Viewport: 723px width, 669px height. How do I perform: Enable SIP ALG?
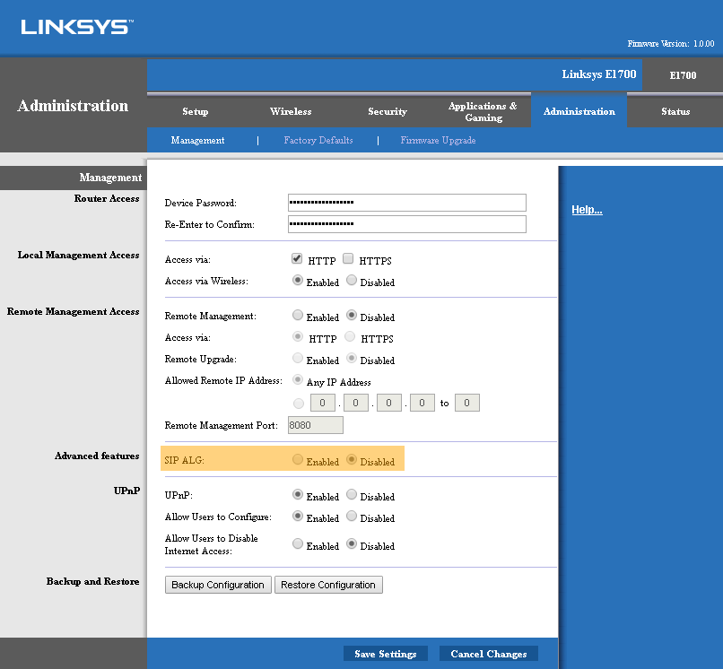[x=298, y=459]
